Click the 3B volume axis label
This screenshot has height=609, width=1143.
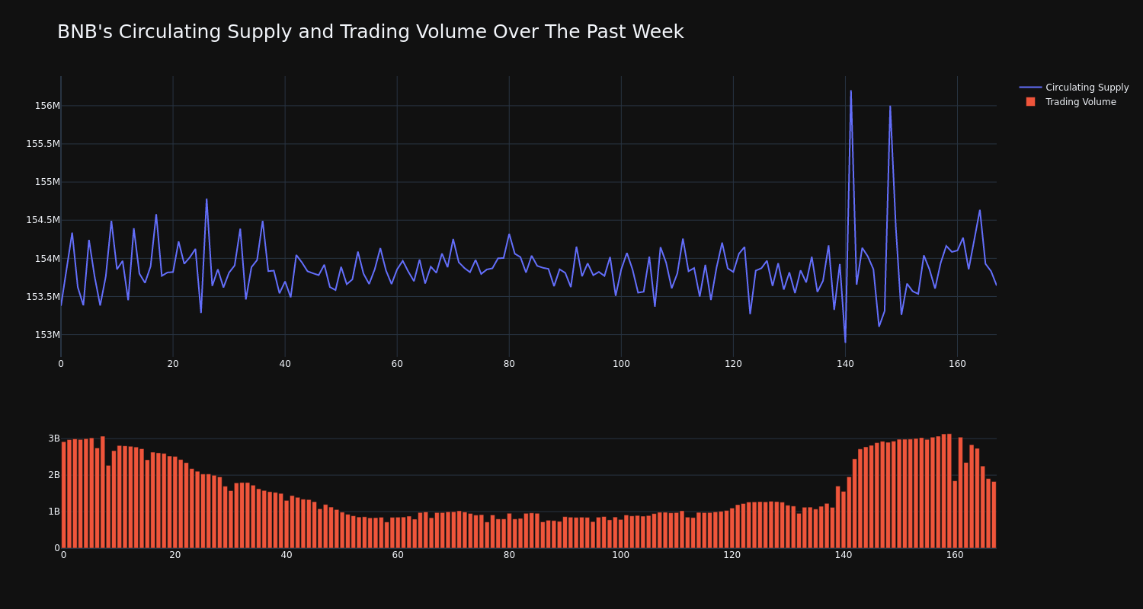[x=54, y=438]
